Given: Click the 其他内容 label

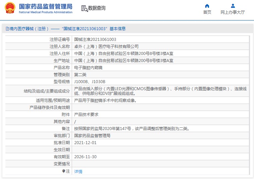Looking at the screenshot, I should click(x=62, y=122).
